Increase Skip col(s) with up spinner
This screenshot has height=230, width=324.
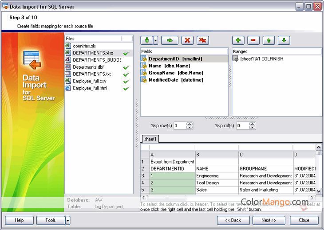coord(252,124)
